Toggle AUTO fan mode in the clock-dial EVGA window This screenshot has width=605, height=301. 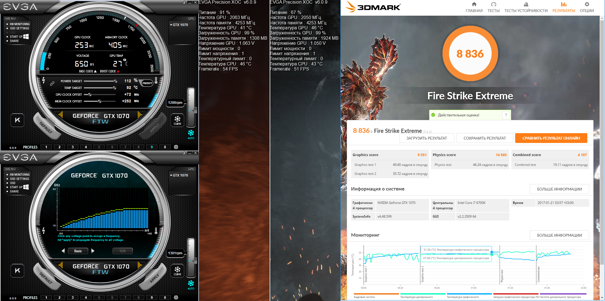coord(191,134)
